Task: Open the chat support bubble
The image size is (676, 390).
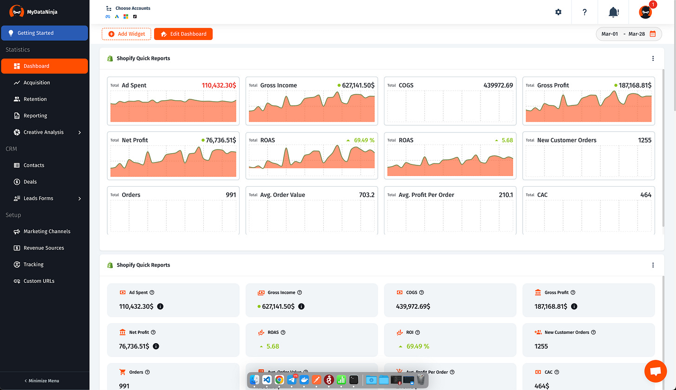Action: (x=656, y=371)
